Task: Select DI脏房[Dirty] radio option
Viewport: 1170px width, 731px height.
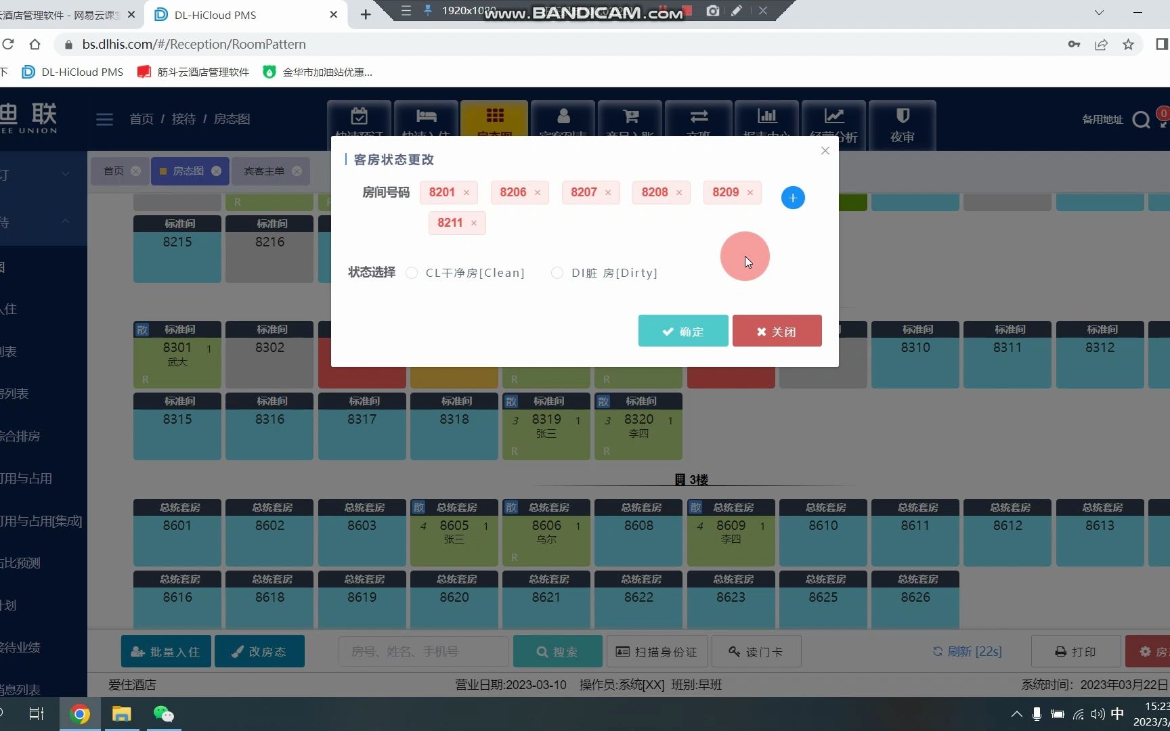Action: 557,273
